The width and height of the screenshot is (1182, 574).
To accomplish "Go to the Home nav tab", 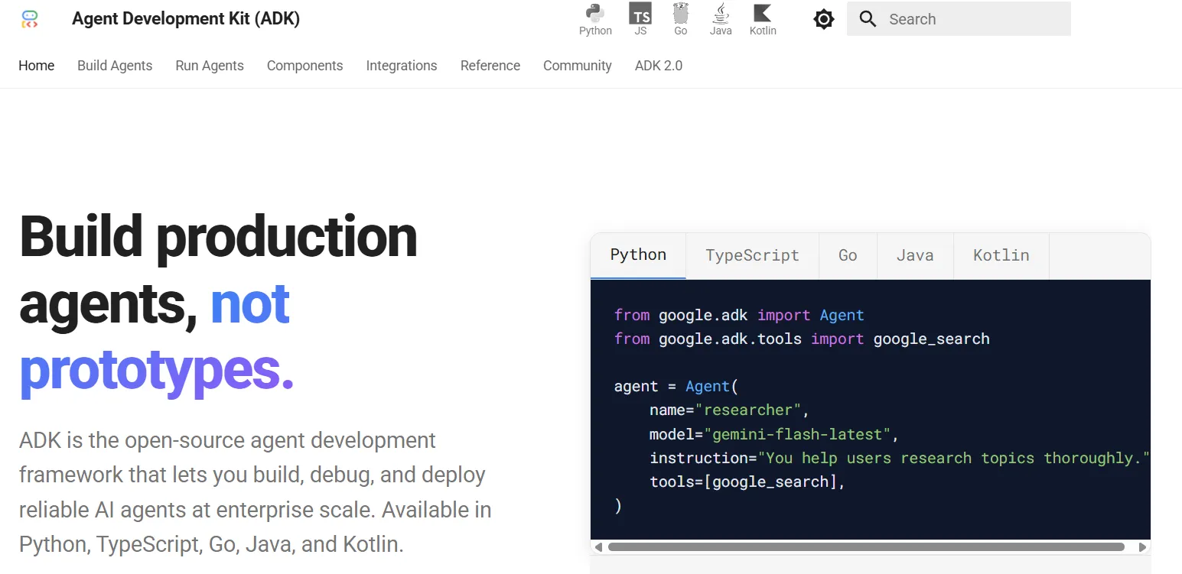I will (37, 66).
